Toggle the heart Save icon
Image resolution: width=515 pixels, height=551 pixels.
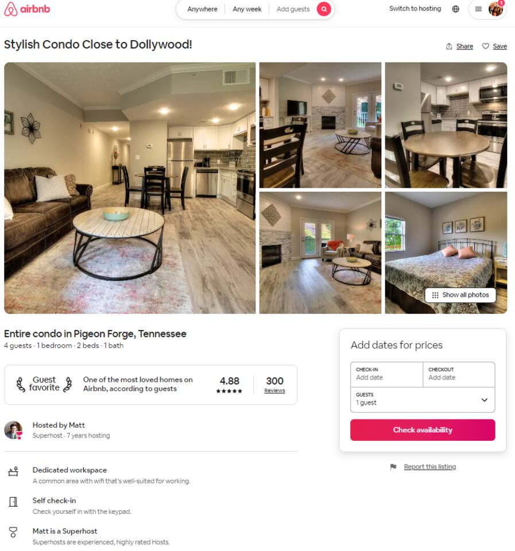pos(486,46)
